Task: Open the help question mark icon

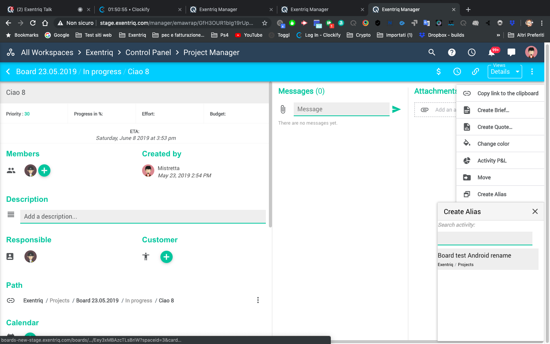Action: [x=451, y=52]
